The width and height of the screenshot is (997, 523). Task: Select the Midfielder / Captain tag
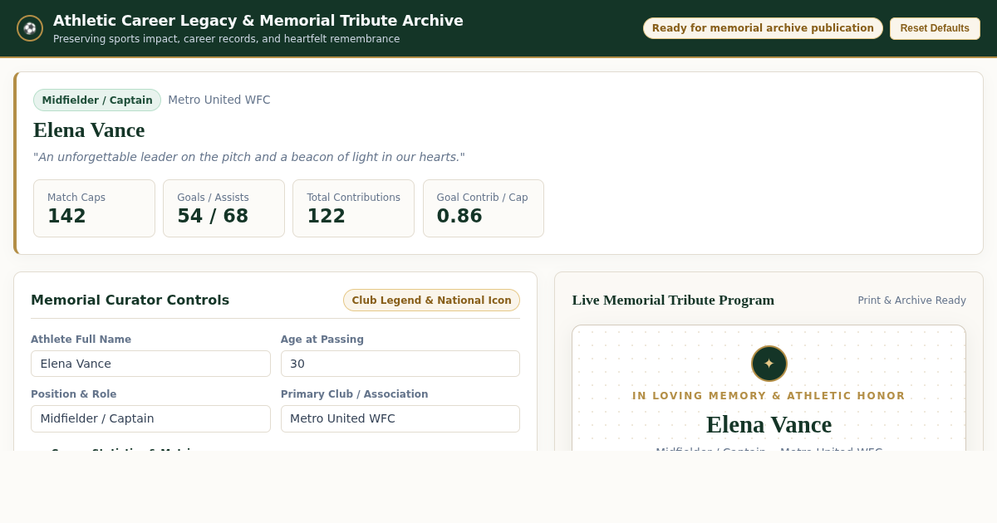tap(97, 100)
